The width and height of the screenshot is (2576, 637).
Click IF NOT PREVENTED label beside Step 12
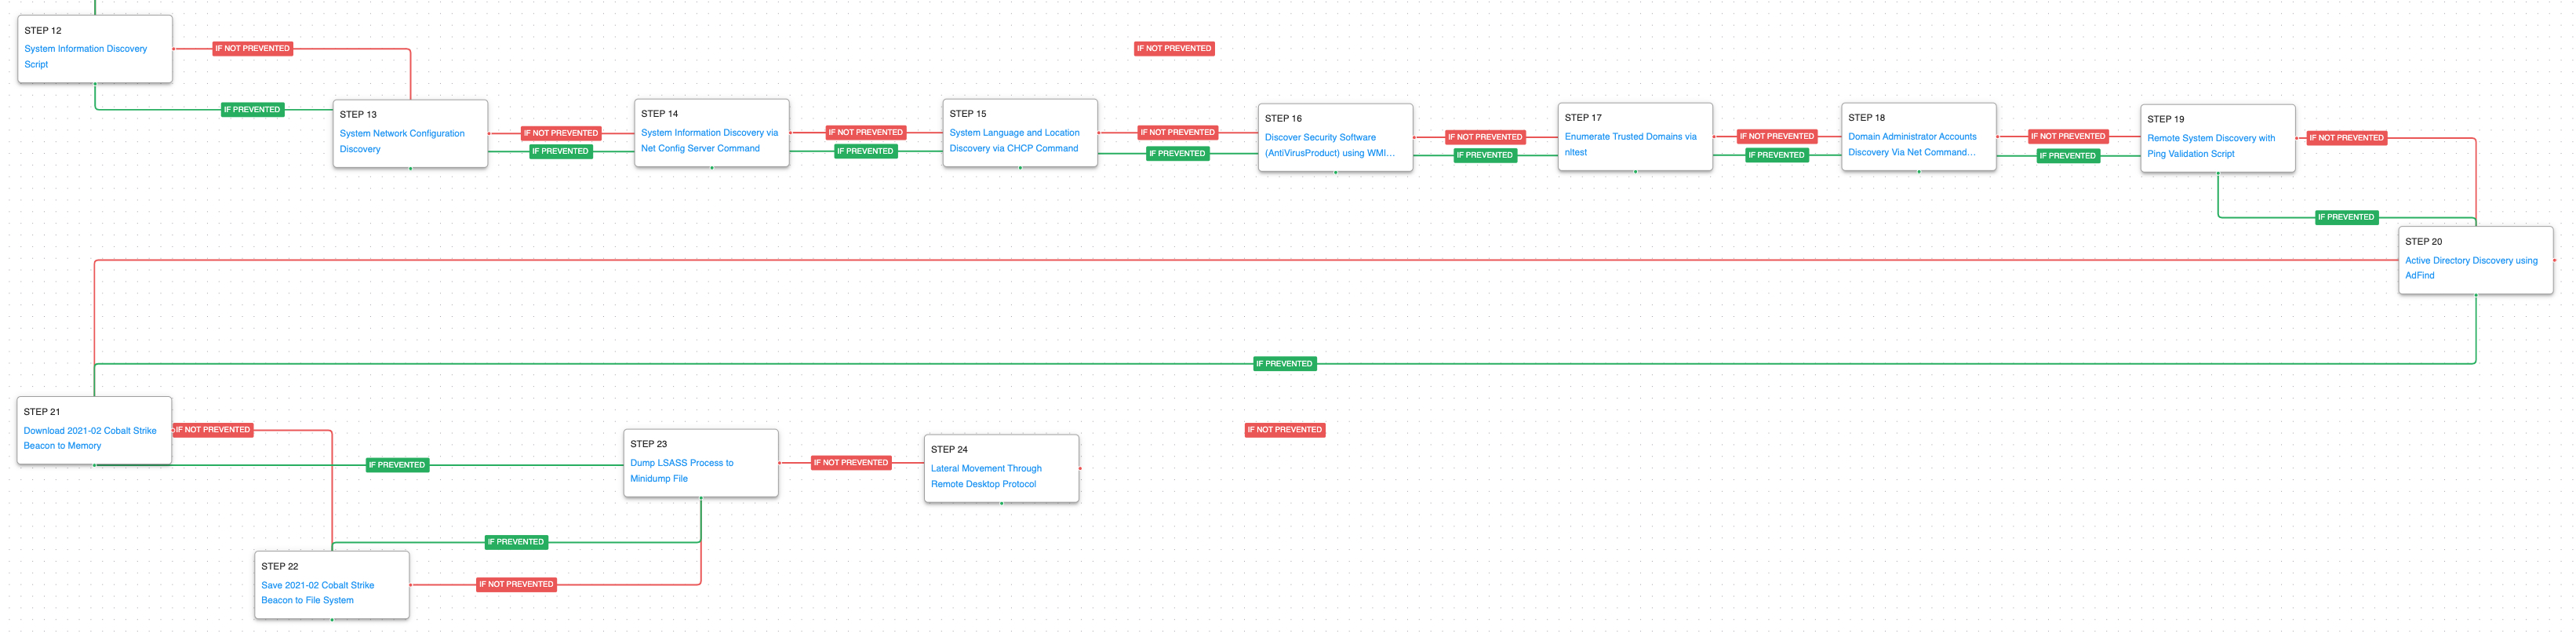click(x=252, y=49)
